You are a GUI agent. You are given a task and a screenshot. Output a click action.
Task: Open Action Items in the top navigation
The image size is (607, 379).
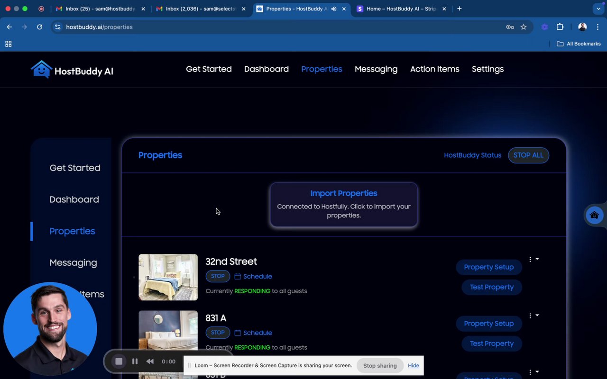tap(435, 69)
